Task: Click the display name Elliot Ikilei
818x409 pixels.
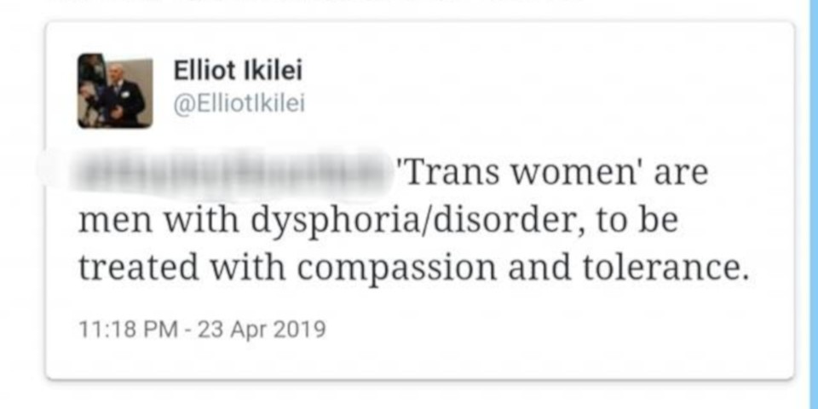Action: (238, 71)
